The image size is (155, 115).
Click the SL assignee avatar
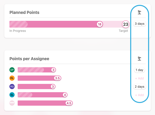pyautogui.click(x=12, y=95)
